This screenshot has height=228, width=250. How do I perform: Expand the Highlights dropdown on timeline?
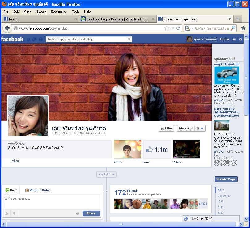click(x=107, y=175)
